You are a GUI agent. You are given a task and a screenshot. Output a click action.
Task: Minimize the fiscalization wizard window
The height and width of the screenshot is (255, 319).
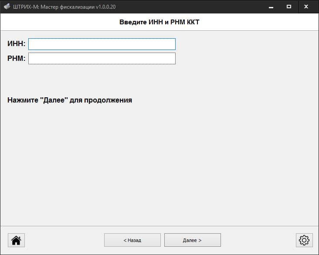point(271,7)
